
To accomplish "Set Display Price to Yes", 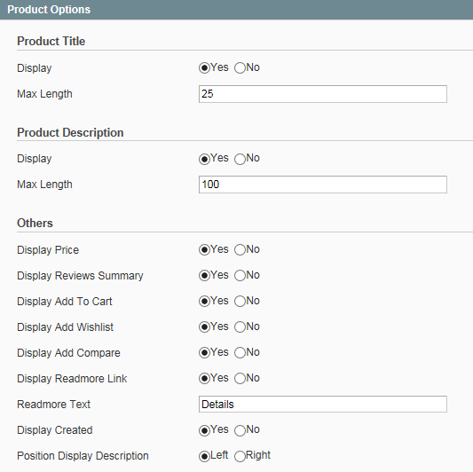I will 204,249.
